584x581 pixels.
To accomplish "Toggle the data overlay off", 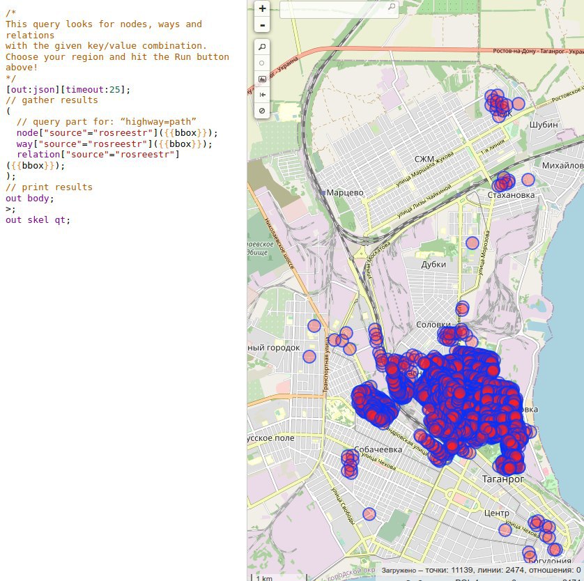I will pyautogui.click(x=262, y=111).
